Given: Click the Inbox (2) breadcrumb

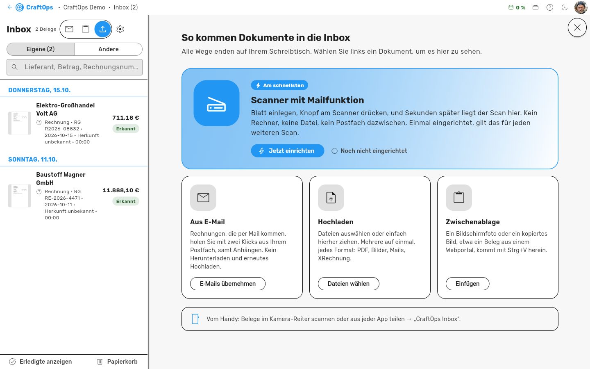Looking at the screenshot, I should pos(126,7).
